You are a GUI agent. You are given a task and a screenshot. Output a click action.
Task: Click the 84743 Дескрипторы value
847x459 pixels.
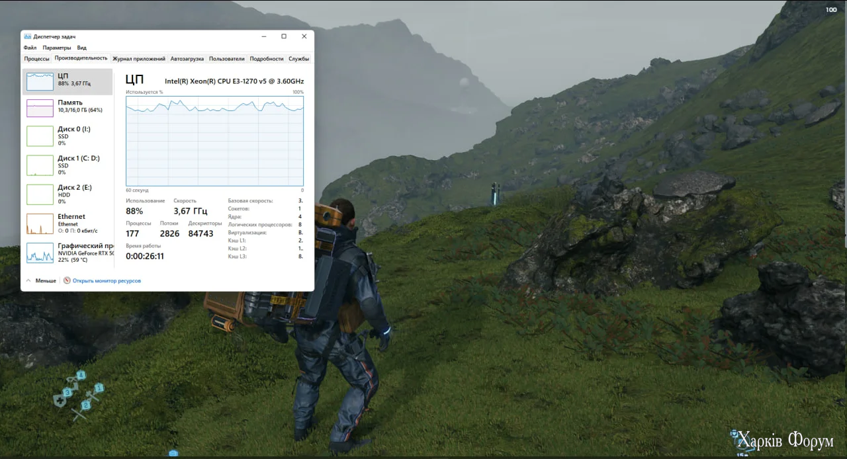coord(201,233)
